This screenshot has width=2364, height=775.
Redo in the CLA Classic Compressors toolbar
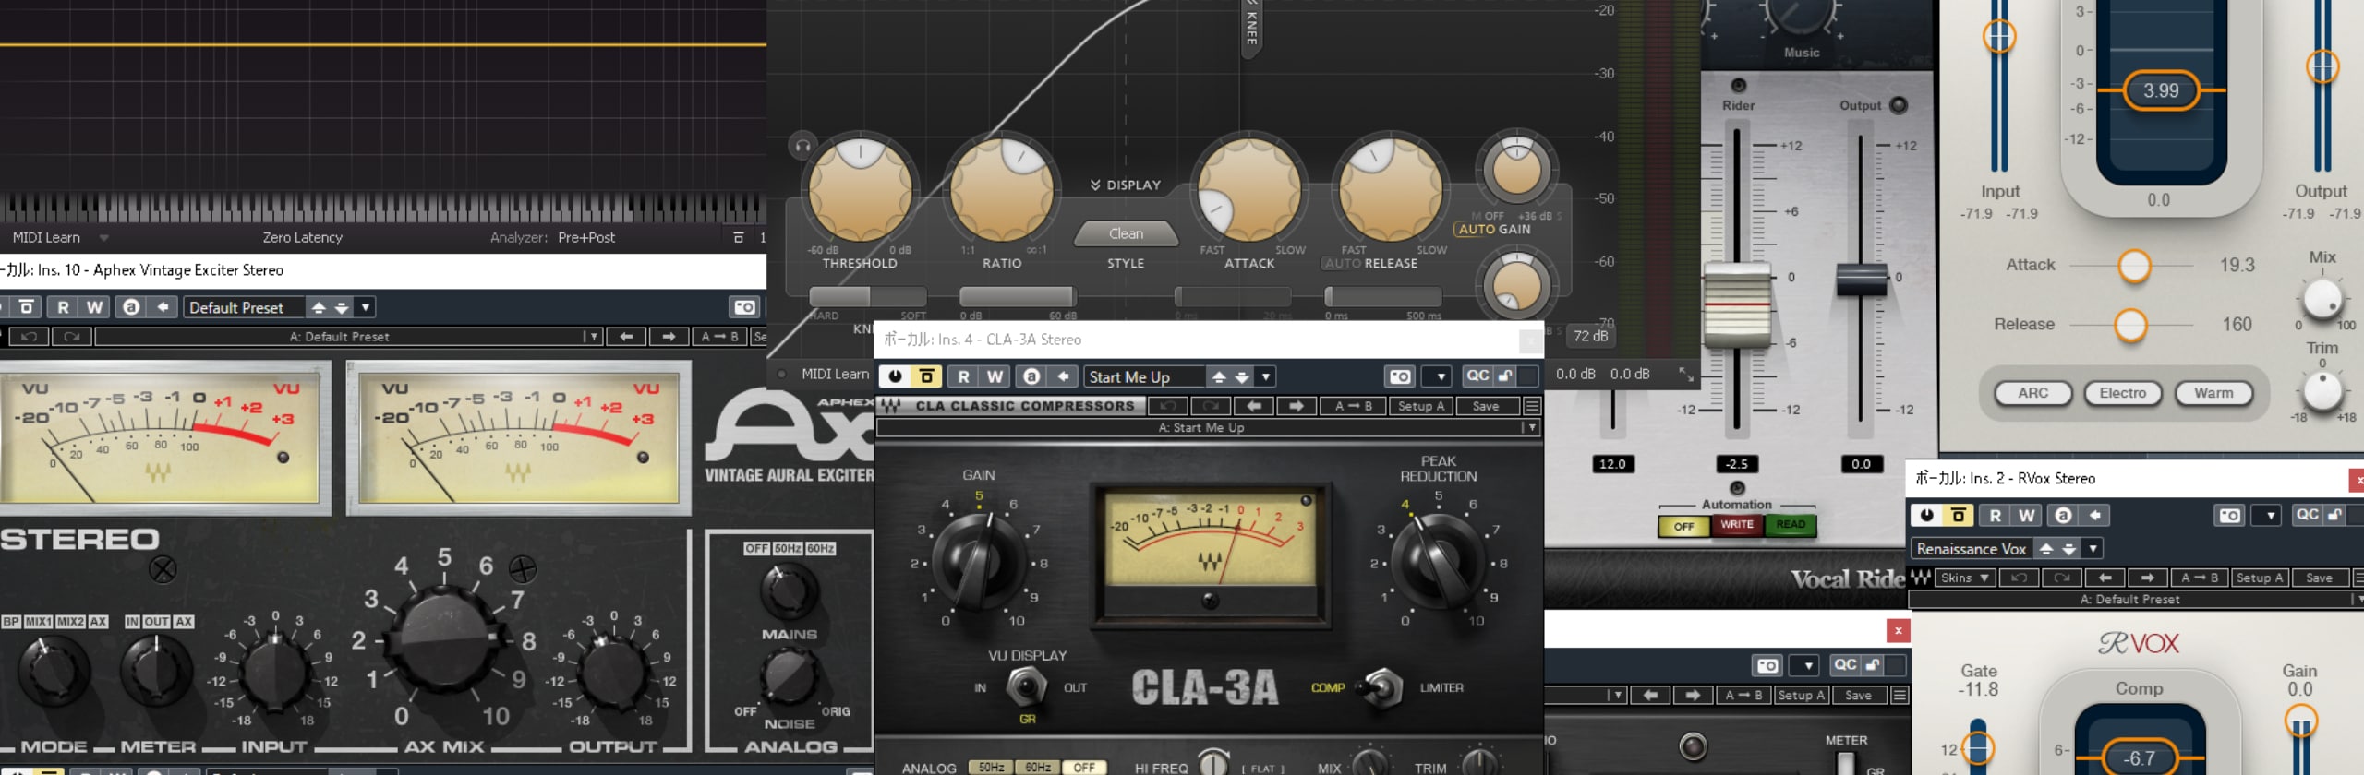click(x=1211, y=406)
